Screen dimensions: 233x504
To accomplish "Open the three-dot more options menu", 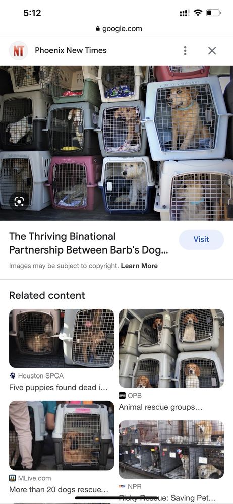I will tap(185, 50).
